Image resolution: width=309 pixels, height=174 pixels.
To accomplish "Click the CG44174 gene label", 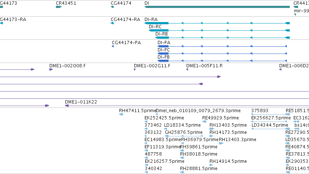I will click(x=121, y=3).
